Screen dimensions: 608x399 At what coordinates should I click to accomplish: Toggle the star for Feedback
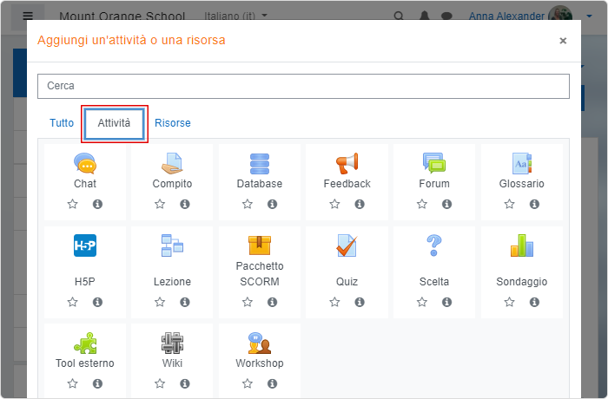coord(334,204)
